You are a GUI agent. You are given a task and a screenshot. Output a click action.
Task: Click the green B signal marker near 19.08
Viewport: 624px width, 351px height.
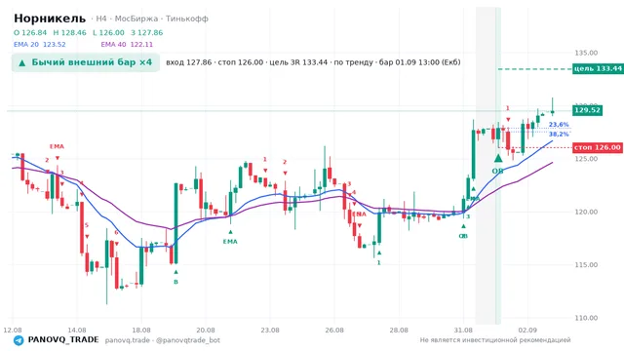point(175,282)
